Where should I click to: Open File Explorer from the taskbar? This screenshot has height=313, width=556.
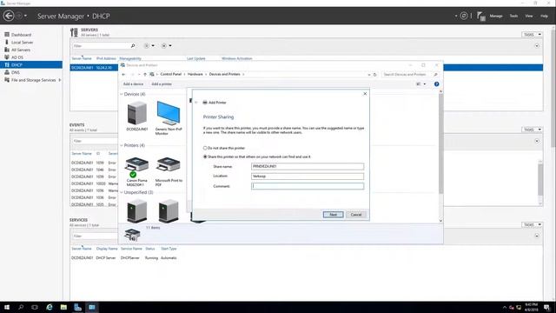point(63,307)
